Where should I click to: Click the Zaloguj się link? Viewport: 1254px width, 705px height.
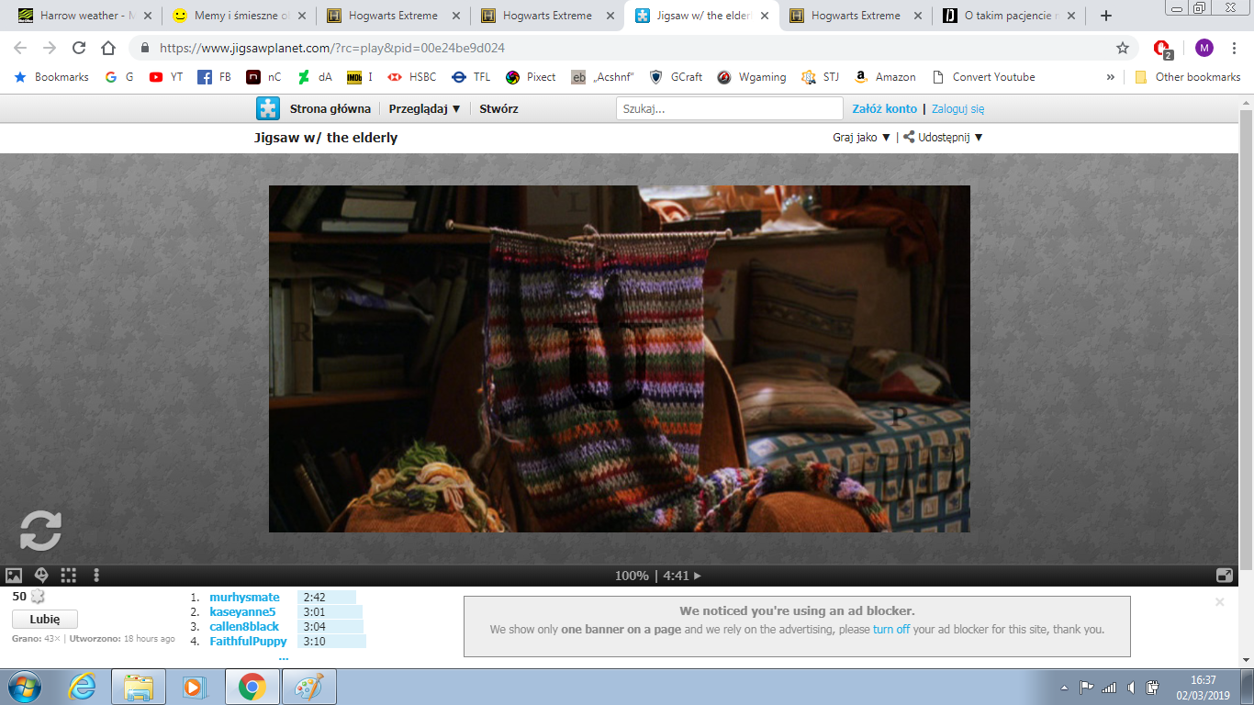tap(957, 108)
